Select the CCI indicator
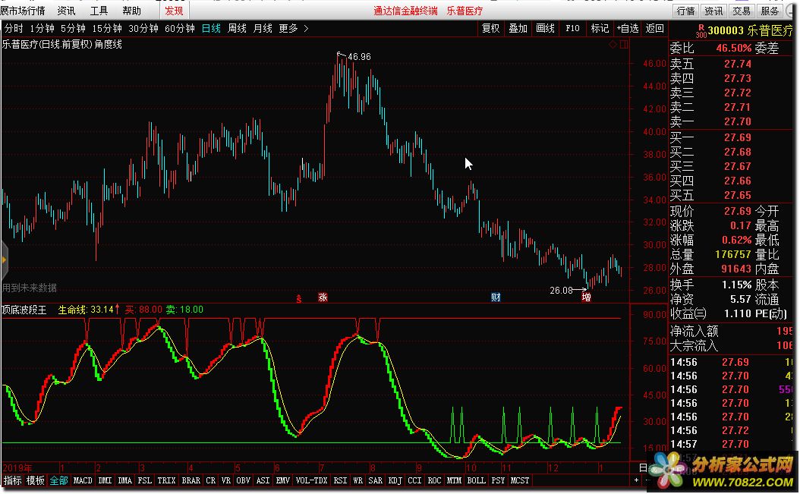Image resolution: width=800 pixels, height=494 pixels. click(x=414, y=481)
